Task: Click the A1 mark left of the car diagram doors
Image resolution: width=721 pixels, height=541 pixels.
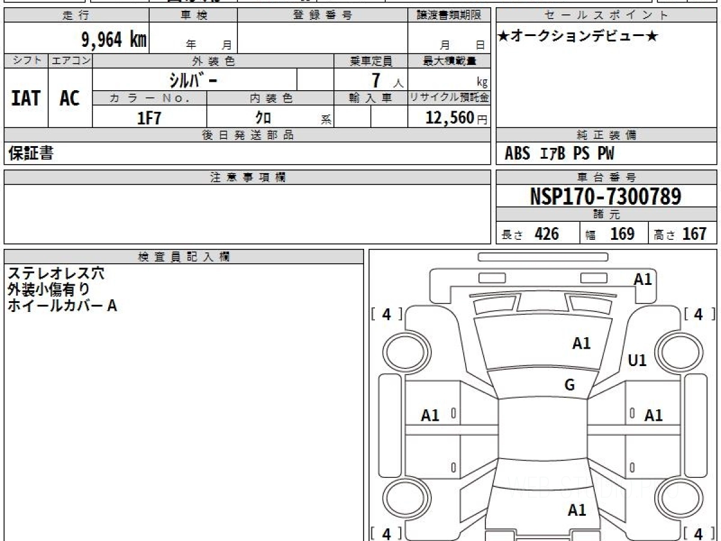Action: point(430,415)
